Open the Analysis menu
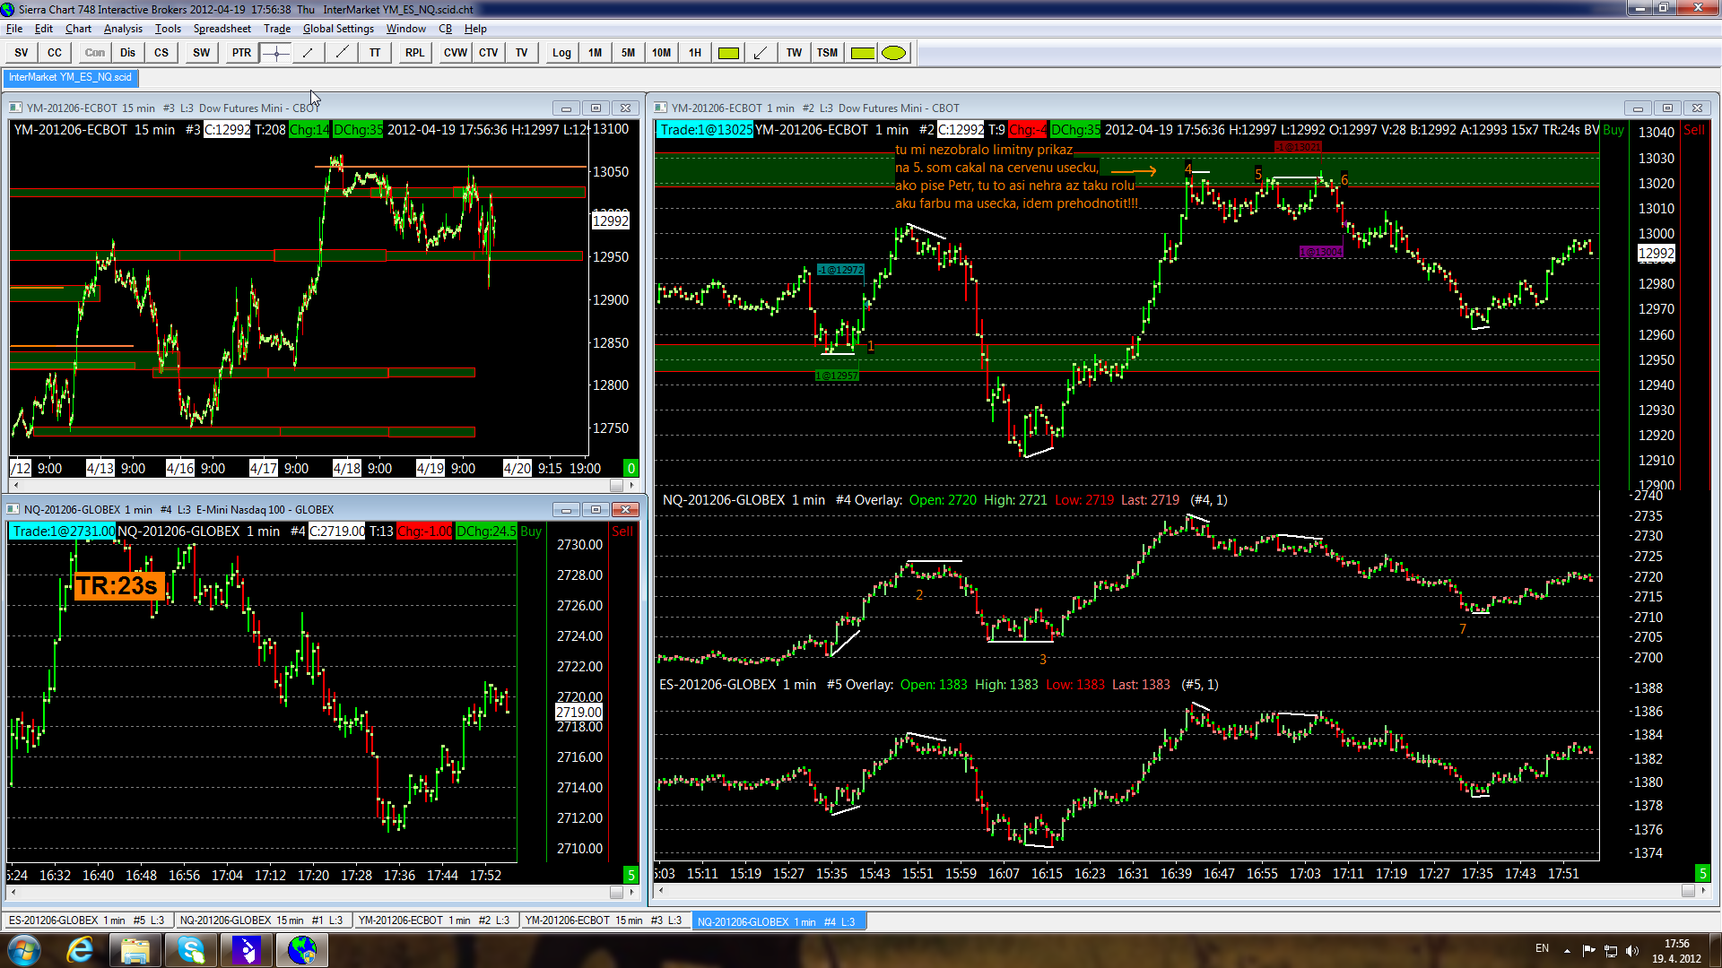 click(123, 29)
